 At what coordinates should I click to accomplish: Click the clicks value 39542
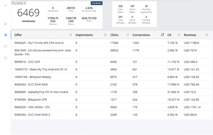(114, 50)
